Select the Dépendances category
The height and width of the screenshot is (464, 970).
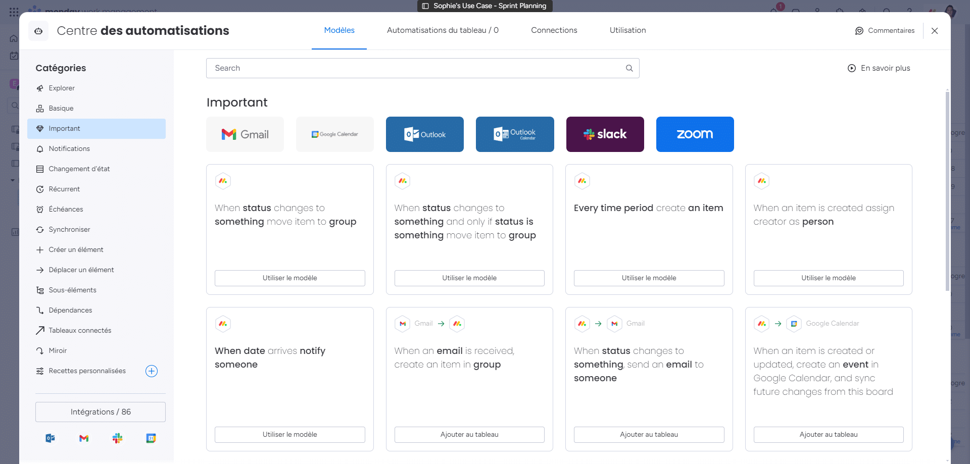point(96,311)
